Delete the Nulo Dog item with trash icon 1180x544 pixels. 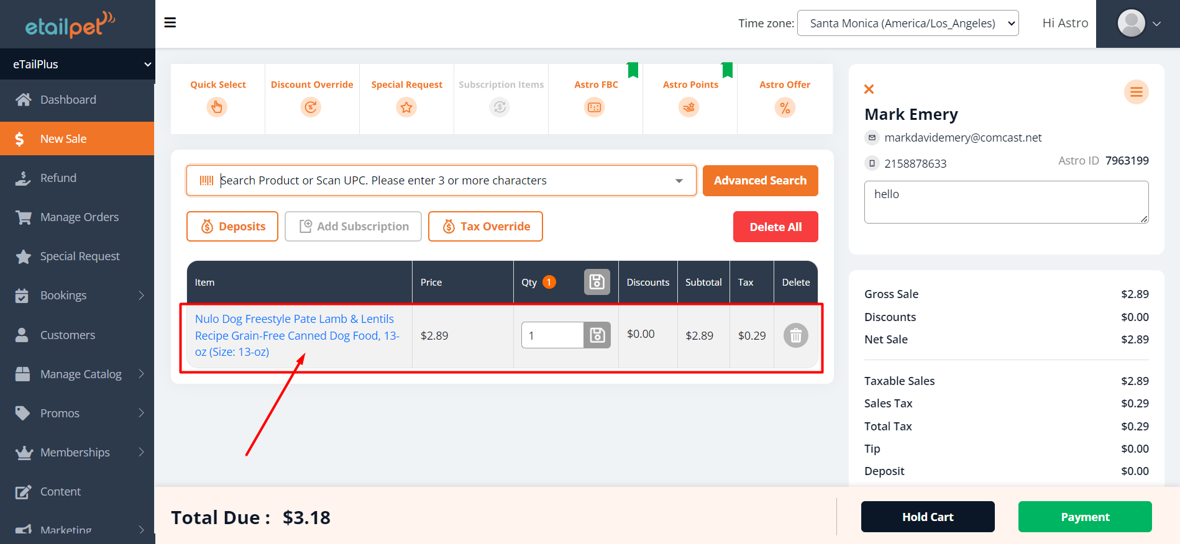tap(795, 335)
